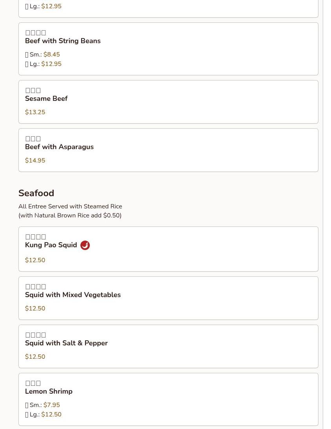
Task: Click the Lg. $12.95 price for String Beans
Action: coord(51,64)
